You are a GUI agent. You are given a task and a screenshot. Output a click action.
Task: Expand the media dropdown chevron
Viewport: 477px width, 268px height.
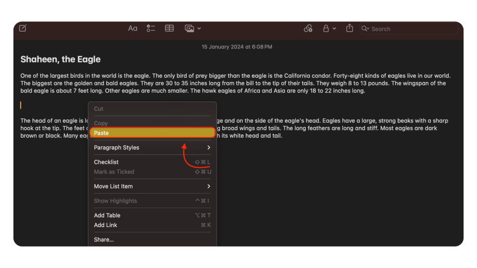click(x=199, y=28)
